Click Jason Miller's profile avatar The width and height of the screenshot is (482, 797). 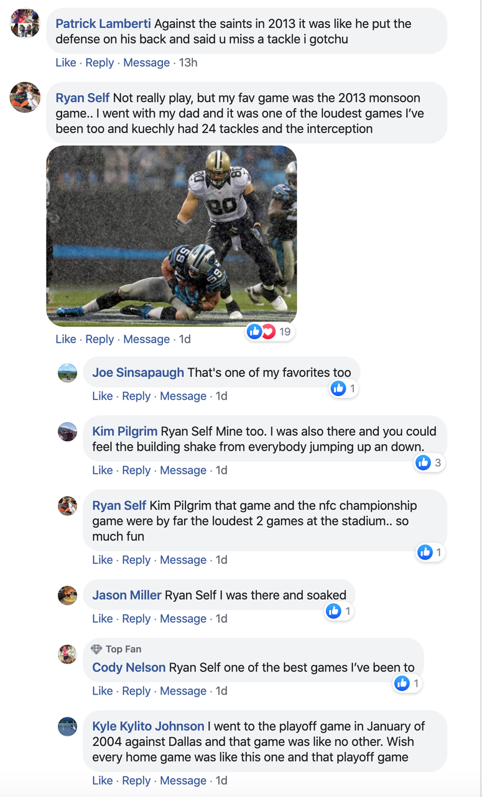[67, 595]
